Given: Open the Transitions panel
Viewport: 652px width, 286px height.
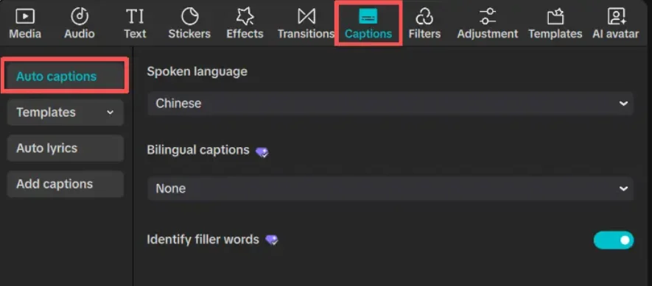Looking at the screenshot, I should coord(306,24).
